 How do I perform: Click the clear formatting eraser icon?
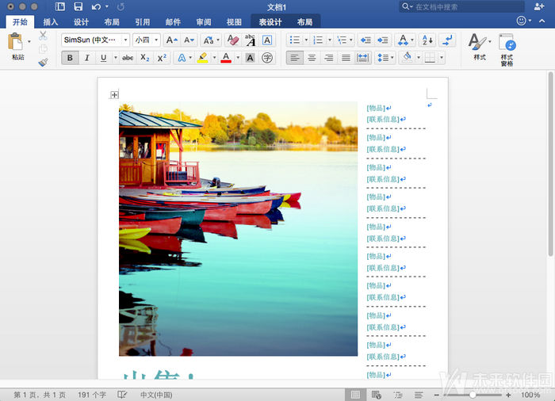coord(232,40)
